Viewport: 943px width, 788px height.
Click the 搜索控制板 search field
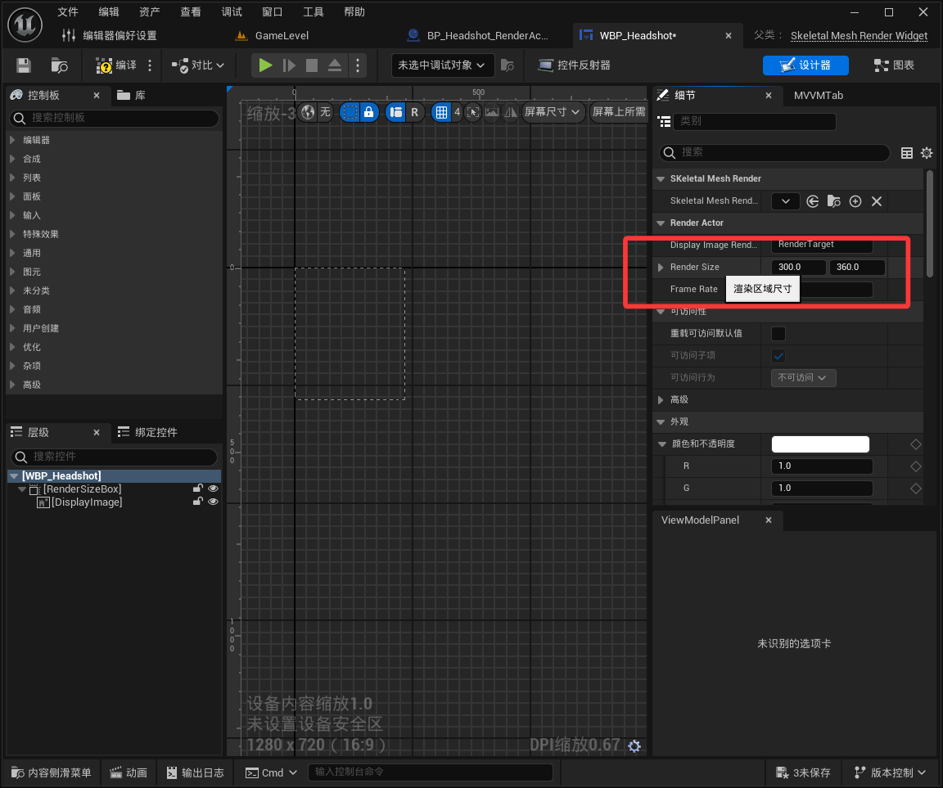tap(115, 118)
